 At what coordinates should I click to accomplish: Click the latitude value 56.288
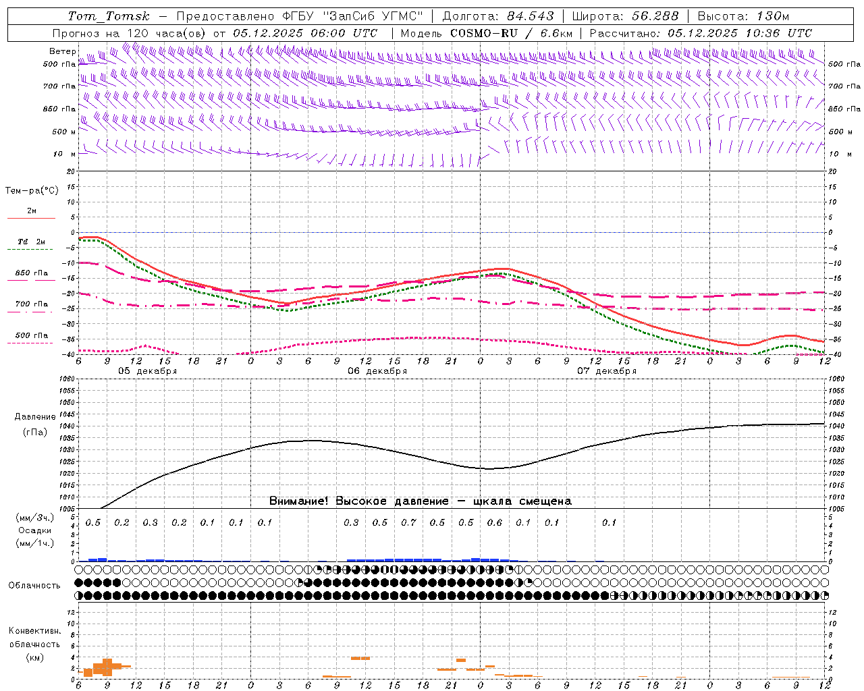coord(655,16)
